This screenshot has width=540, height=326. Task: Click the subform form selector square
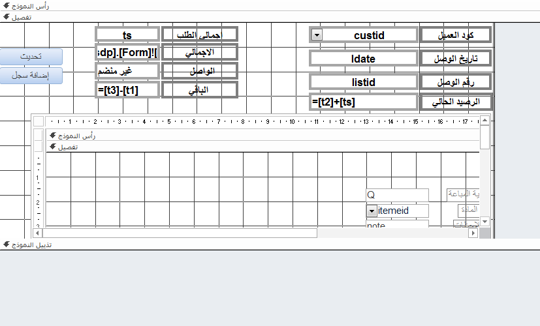(39, 121)
